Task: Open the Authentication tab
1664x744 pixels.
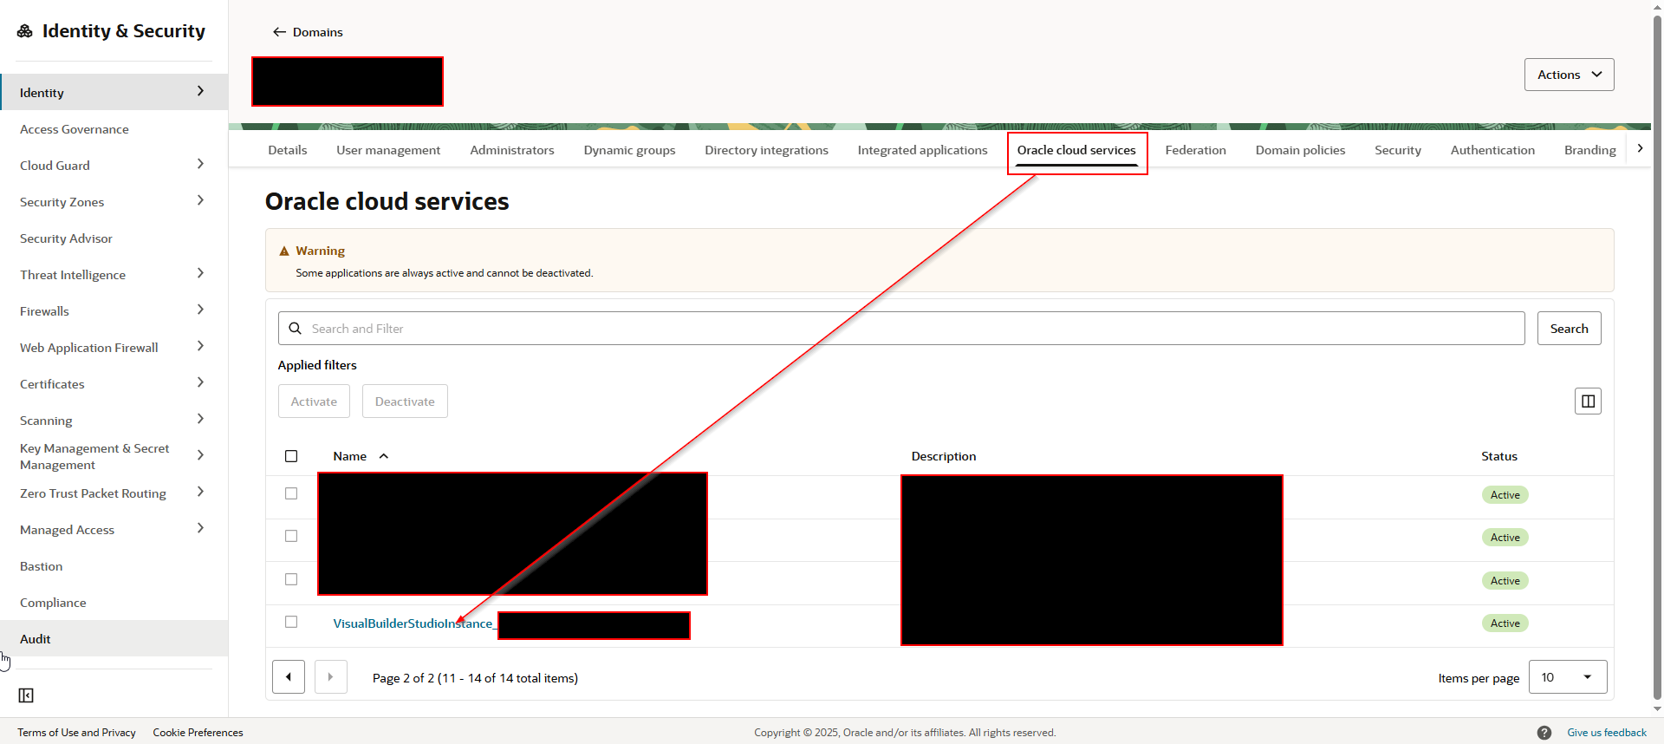Action: tap(1492, 150)
